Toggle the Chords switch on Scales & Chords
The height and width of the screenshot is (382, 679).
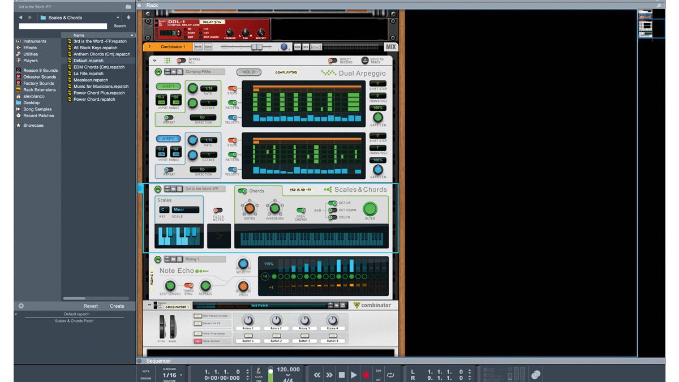pos(243,191)
